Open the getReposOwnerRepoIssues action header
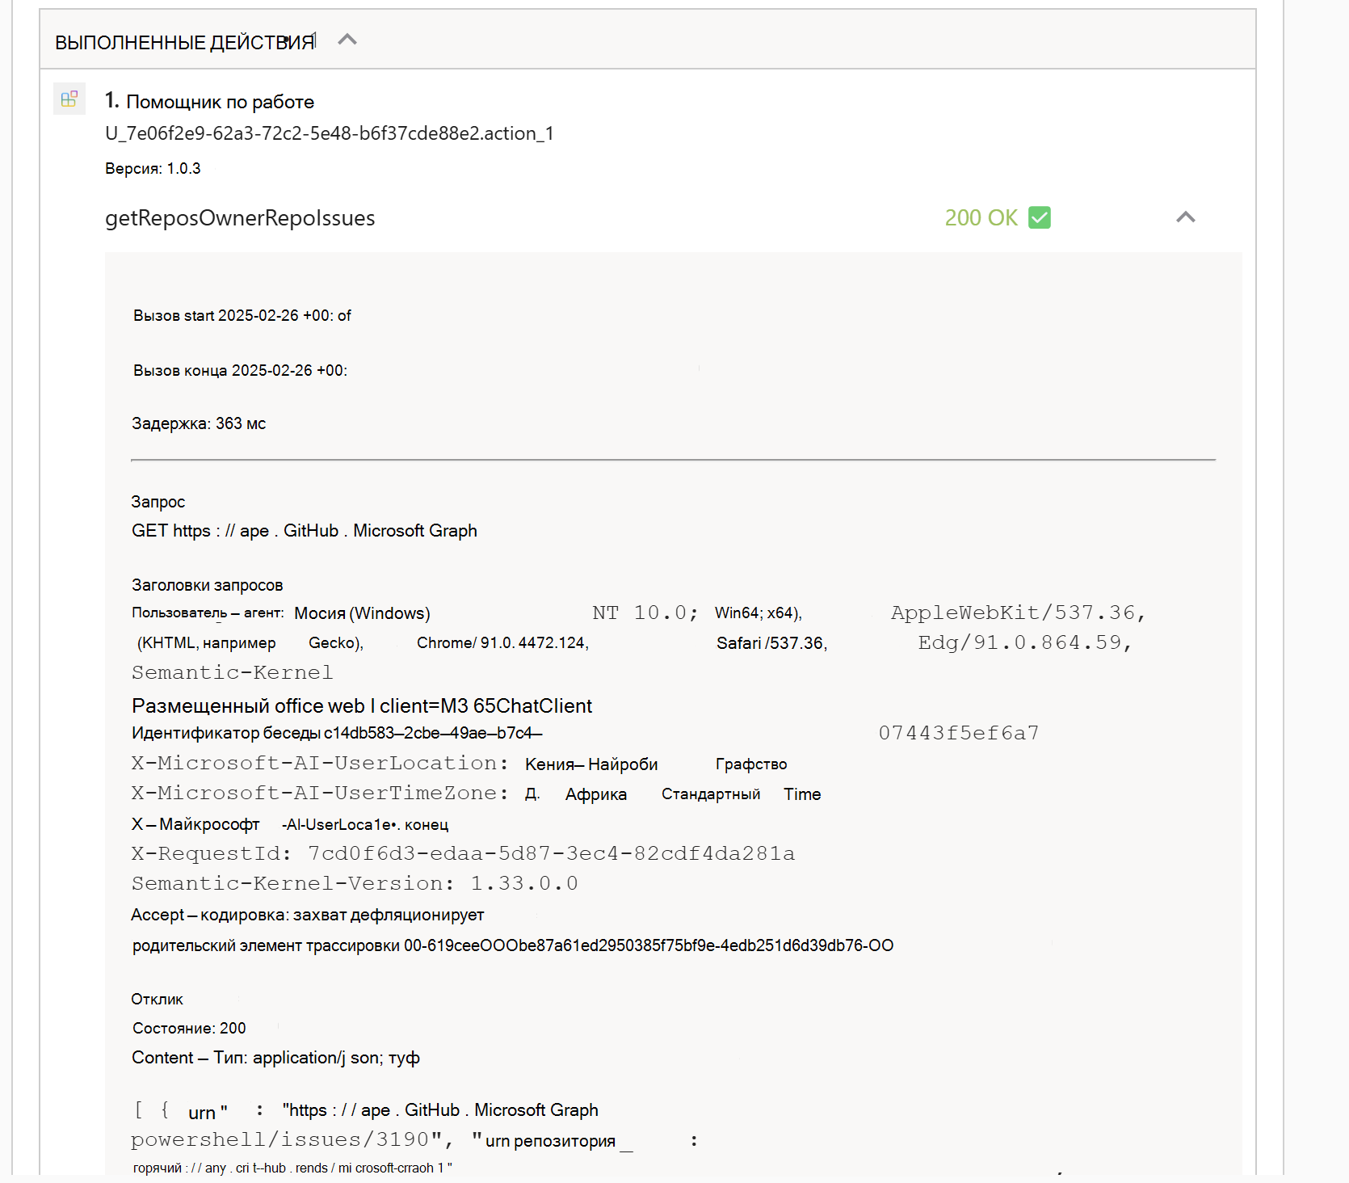 point(240,217)
